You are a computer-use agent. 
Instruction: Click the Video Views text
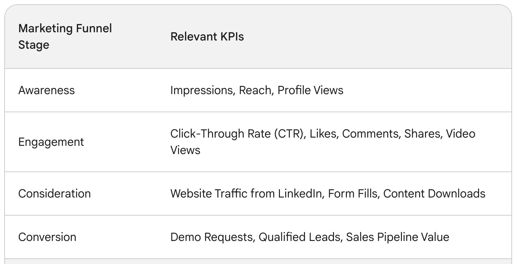tap(323, 142)
